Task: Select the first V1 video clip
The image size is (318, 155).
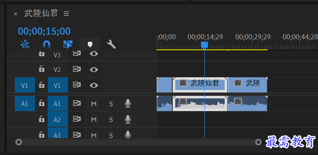Action: (164, 85)
